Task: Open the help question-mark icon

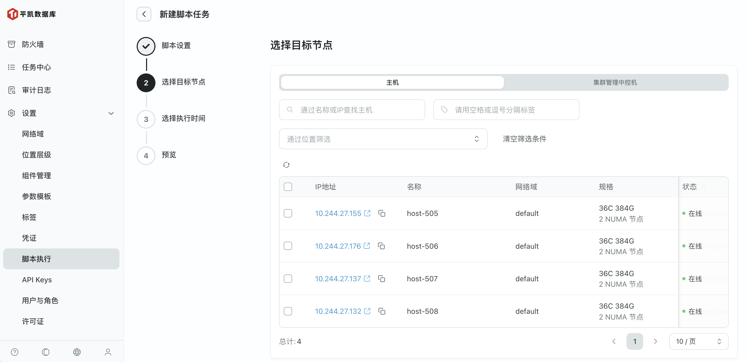Action: click(15, 352)
